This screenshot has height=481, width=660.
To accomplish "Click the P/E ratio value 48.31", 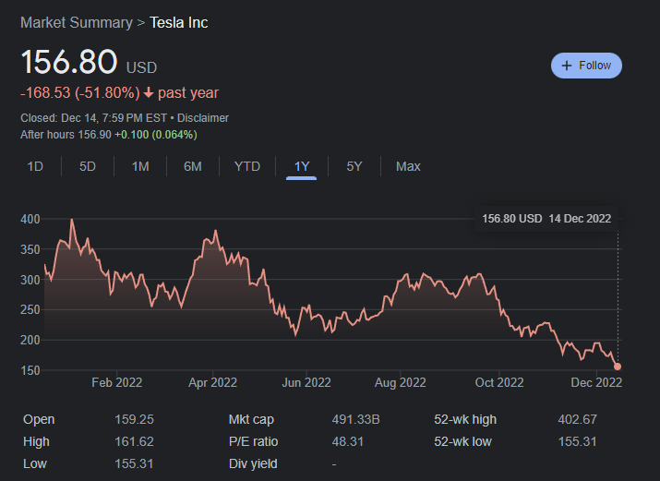I will tap(347, 442).
